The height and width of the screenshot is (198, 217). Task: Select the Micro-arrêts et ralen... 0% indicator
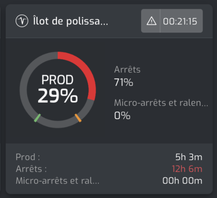click(x=161, y=109)
